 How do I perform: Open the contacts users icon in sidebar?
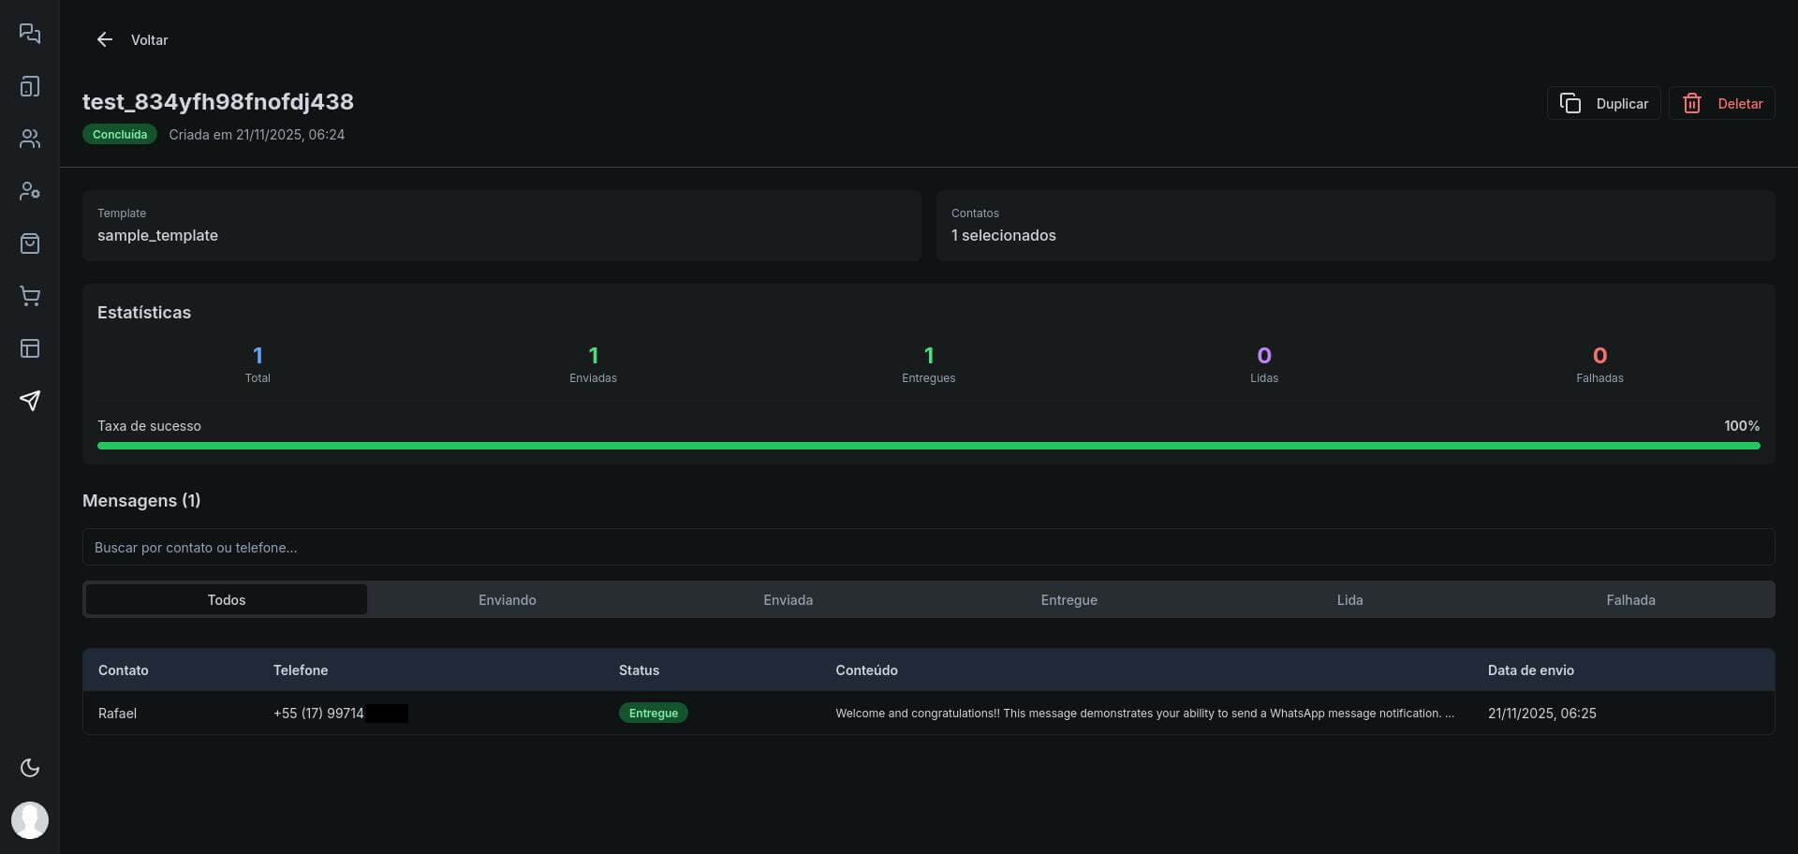click(30, 139)
